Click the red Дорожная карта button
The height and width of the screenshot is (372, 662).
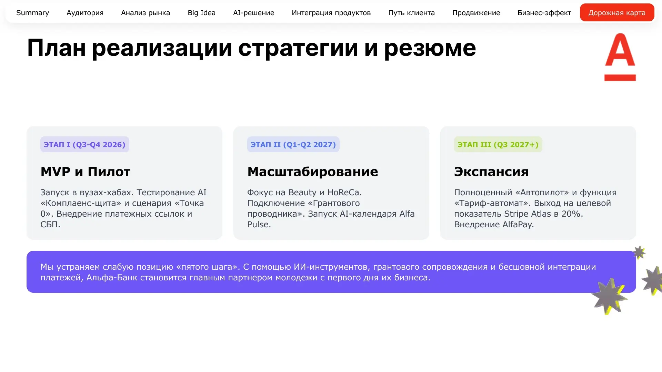[617, 13]
